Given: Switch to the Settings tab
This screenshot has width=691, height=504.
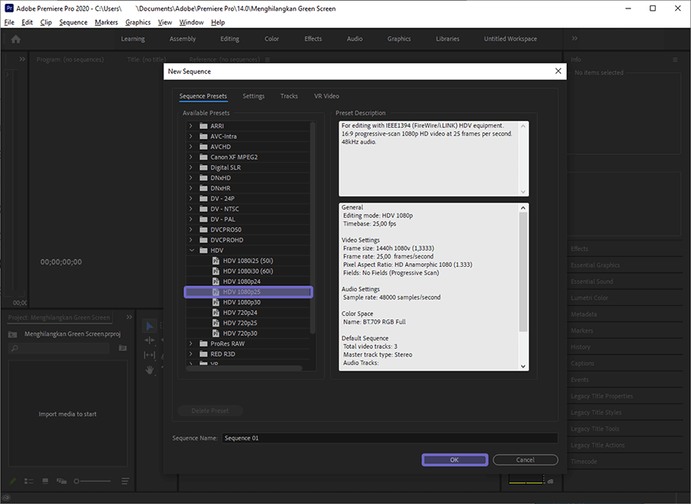Looking at the screenshot, I should pyautogui.click(x=253, y=96).
